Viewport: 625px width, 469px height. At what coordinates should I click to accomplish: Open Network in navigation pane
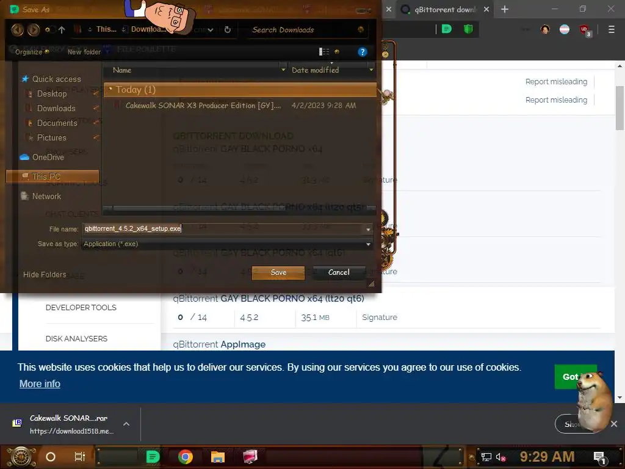point(46,196)
